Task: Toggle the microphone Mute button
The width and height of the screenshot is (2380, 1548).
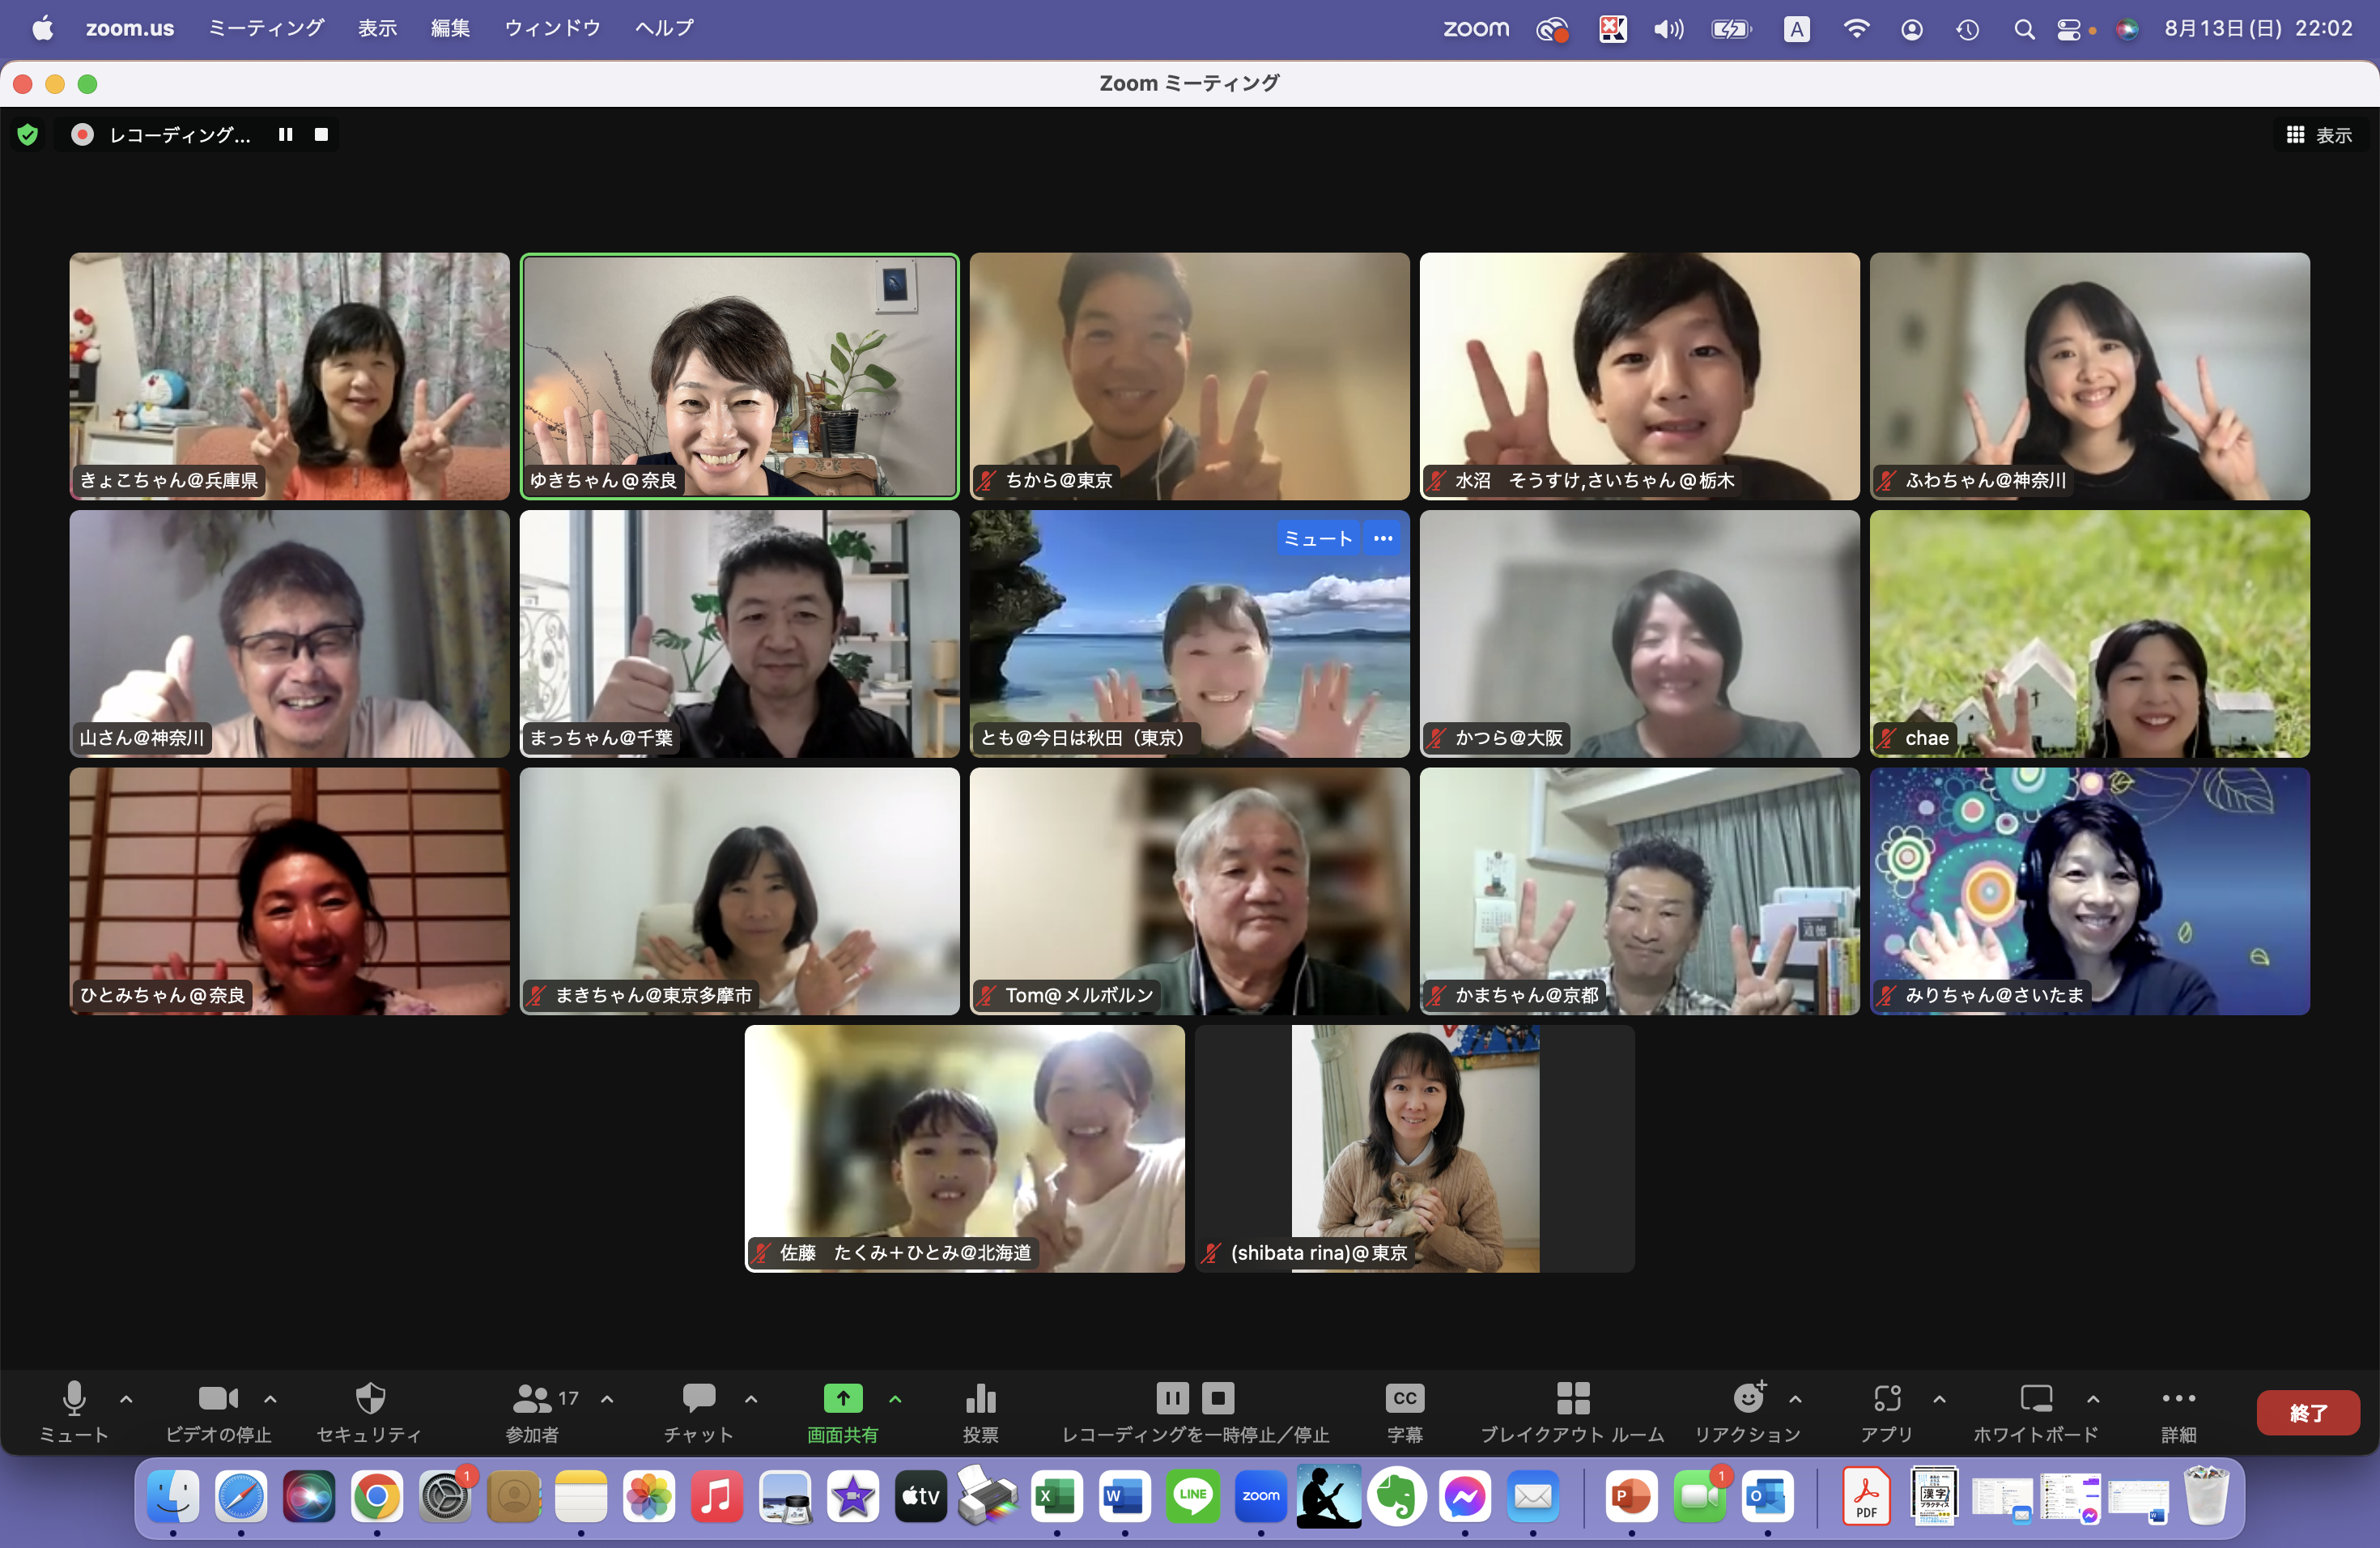Action: point(74,1398)
